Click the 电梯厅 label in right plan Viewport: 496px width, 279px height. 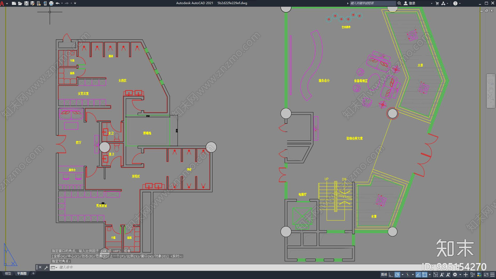pyautogui.click(x=303, y=194)
